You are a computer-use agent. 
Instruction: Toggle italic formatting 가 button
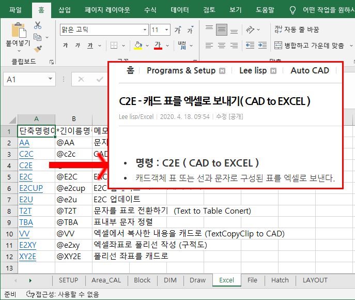coord(78,46)
